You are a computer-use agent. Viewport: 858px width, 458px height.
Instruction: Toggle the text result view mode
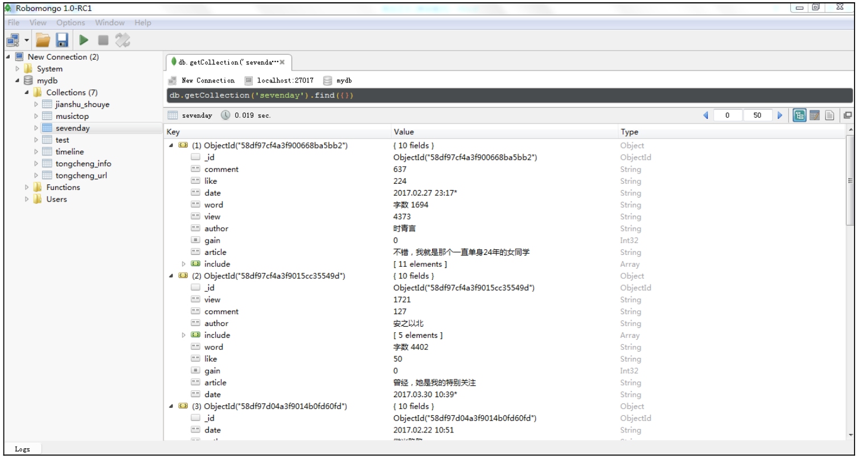[x=829, y=114]
